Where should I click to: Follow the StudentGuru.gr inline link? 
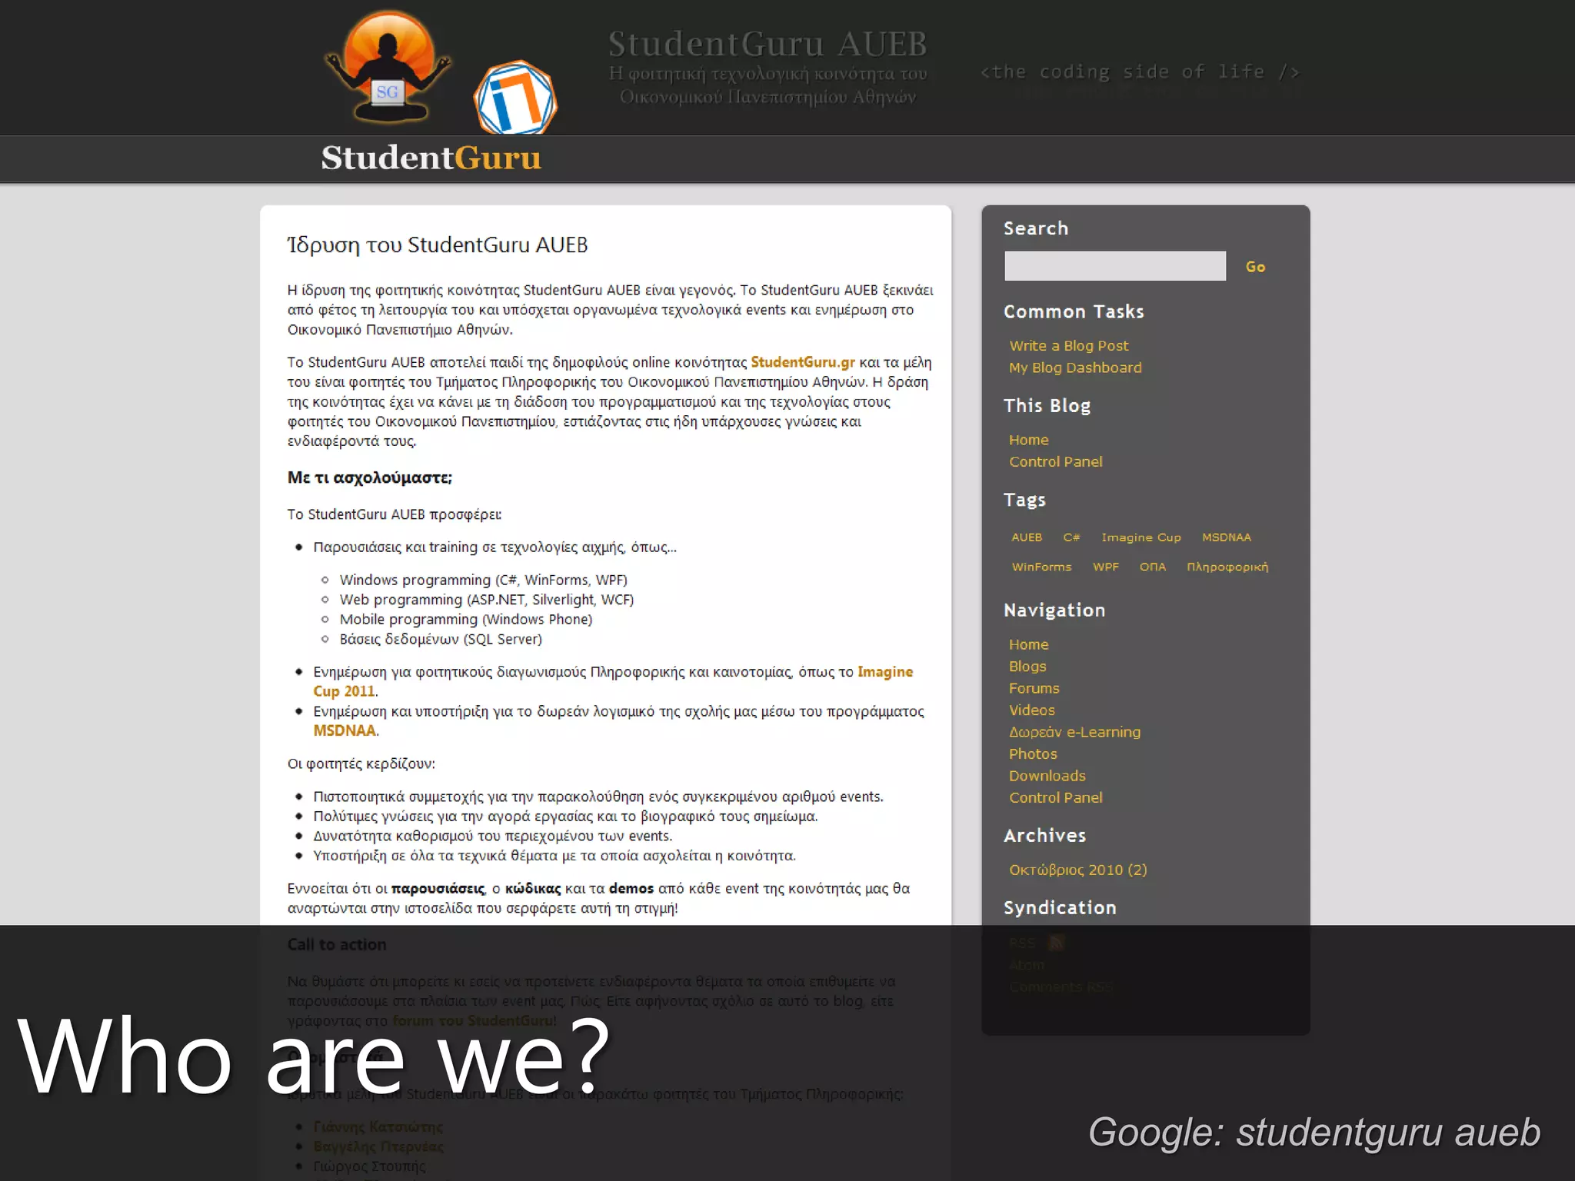point(802,362)
